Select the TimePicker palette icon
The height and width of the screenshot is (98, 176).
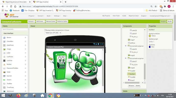click(4, 87)
